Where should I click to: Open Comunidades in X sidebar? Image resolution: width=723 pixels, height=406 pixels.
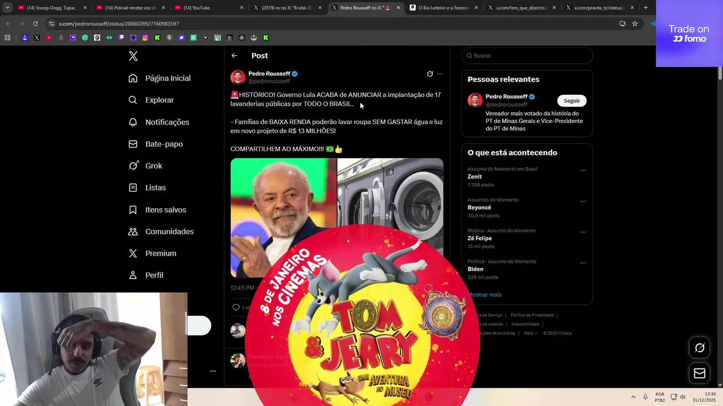[x=161, y=232]
